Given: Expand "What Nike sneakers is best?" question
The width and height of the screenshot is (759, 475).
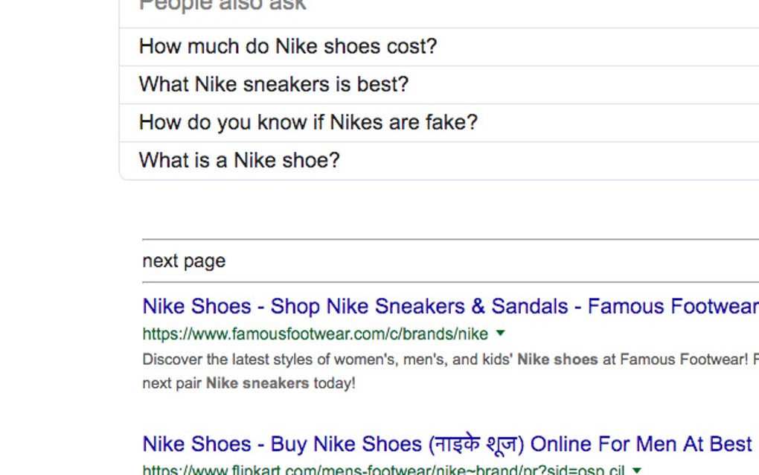Looking at the screenshot, I should pyautogui.click(x=274, y=85).
